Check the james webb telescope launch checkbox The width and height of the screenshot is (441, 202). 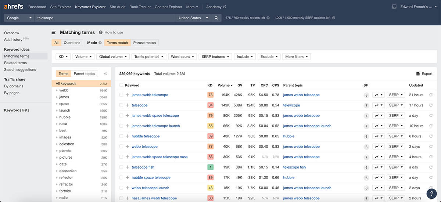121,126
